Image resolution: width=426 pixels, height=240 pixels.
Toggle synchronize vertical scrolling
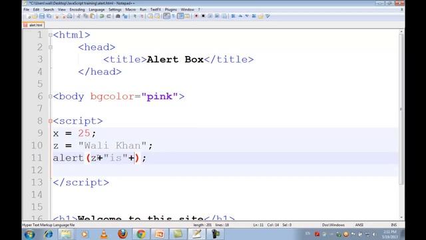150,16
